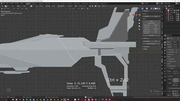This screenshot has height=101, width=180.
Task: Click the red X axis gizmo ball
Action: (x=136, y=15)
